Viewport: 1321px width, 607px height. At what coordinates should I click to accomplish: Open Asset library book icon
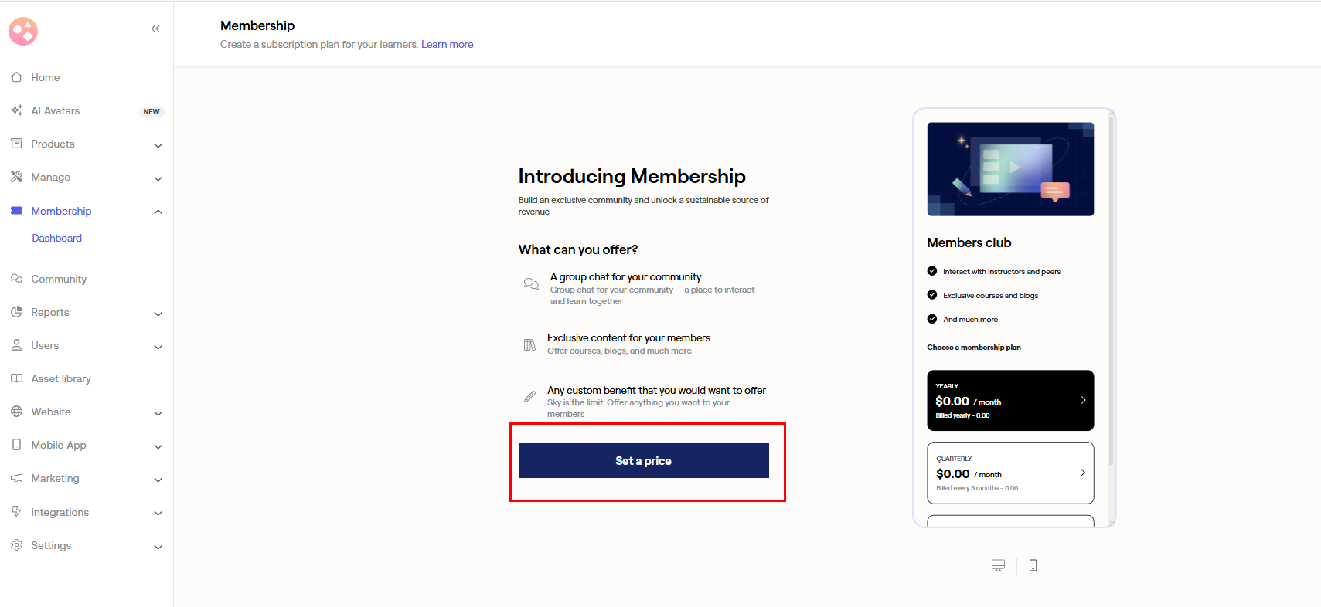tap(16, 378)
